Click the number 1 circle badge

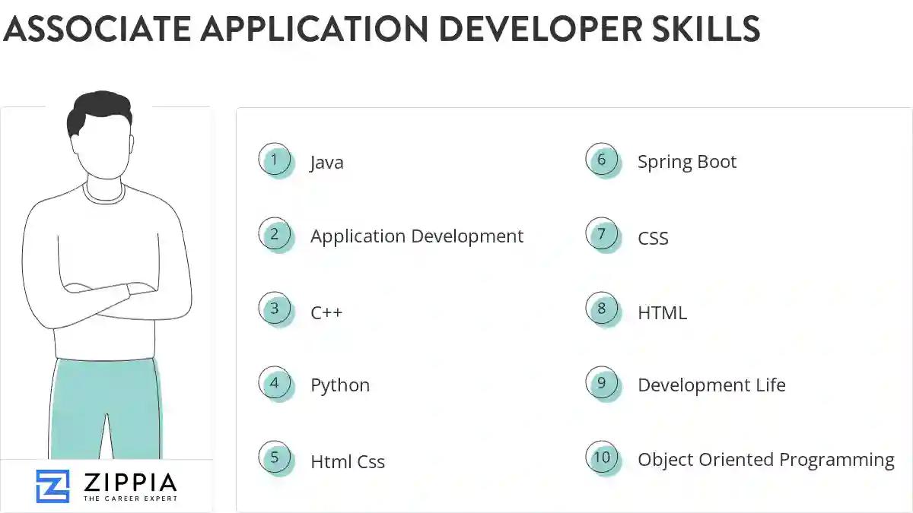pos(275,160)
